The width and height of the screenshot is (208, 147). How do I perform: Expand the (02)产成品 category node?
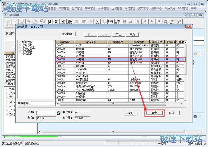(x=20, y=48)
